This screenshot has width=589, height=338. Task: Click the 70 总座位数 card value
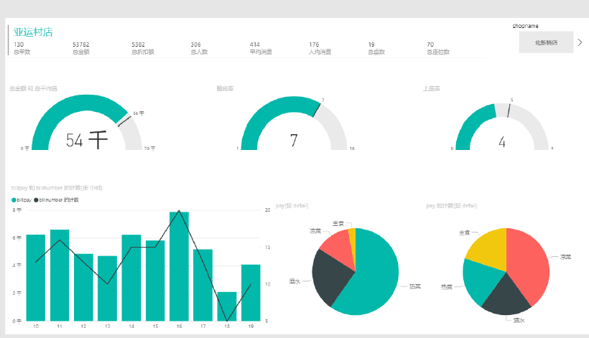[430, 44]
